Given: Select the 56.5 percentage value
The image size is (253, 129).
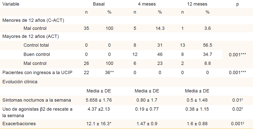Looking at the screenshot, I should click(207, 45).
